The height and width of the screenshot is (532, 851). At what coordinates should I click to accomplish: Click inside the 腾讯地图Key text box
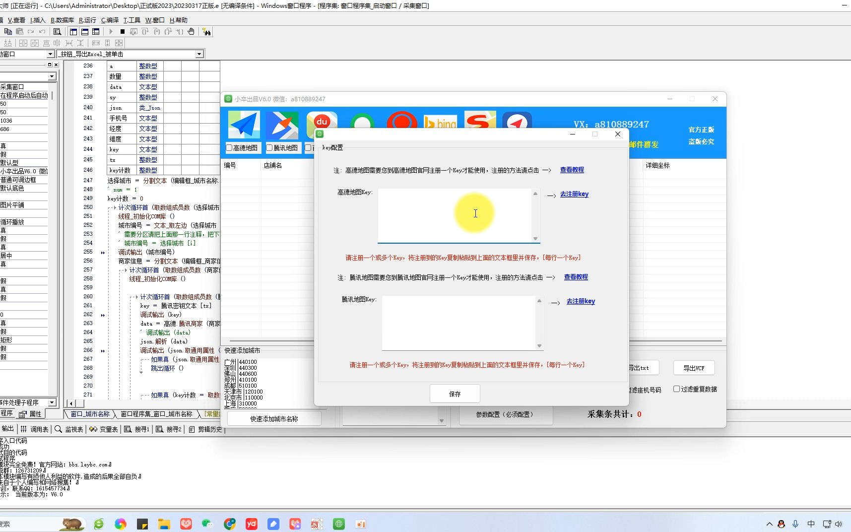tap(458, 323)
